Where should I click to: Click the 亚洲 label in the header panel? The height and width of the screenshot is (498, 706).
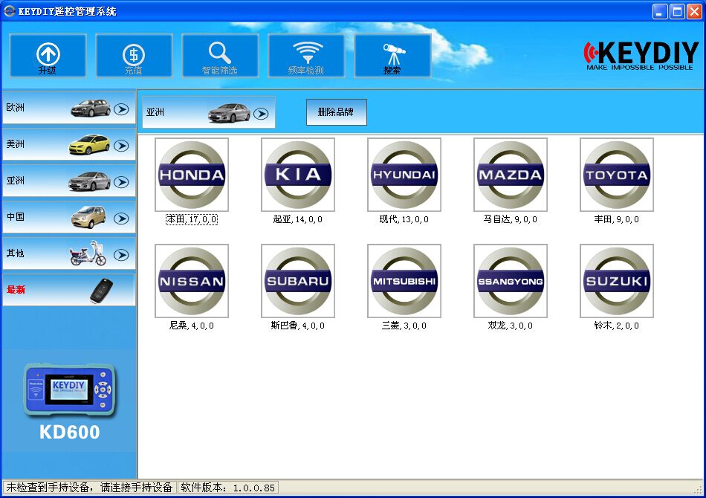[x=155, y=112]
